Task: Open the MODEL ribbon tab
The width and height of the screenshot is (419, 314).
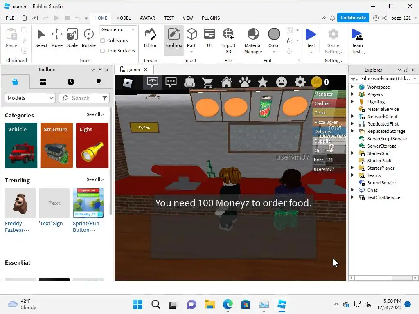Action: click(x=124, y=18)
